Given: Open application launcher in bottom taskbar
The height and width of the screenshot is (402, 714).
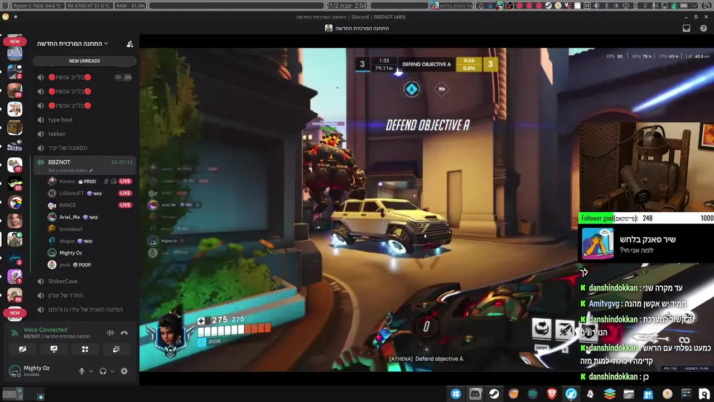Looking at the screenshot, I should click(x=456, y=394).
